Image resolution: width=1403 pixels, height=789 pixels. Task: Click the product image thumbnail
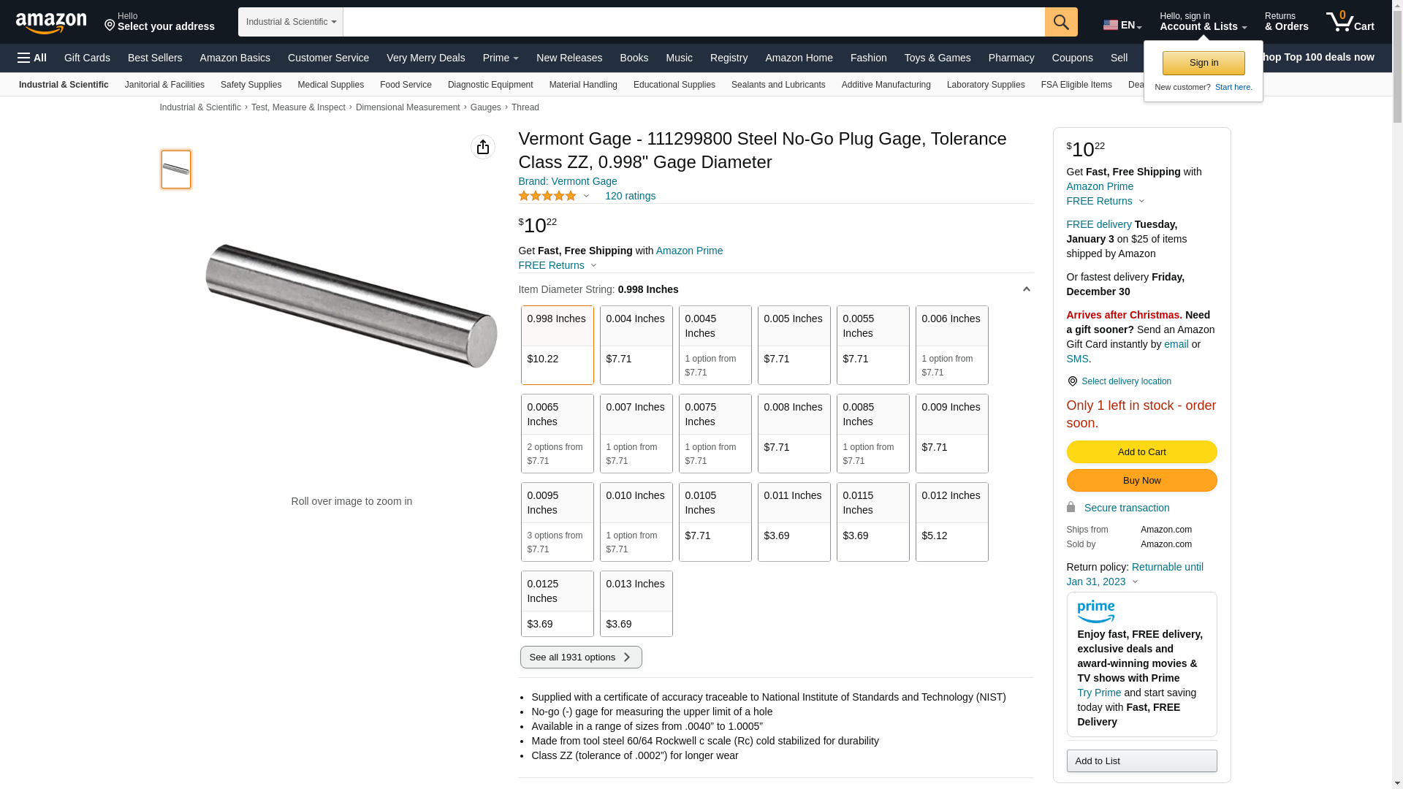click(x=176, y=169)
